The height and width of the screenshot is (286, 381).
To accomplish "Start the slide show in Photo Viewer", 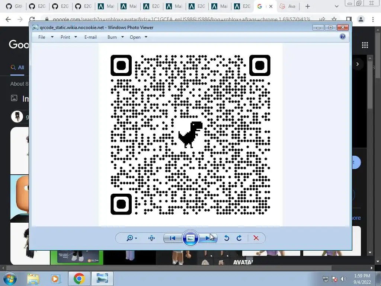I will 190,238.
